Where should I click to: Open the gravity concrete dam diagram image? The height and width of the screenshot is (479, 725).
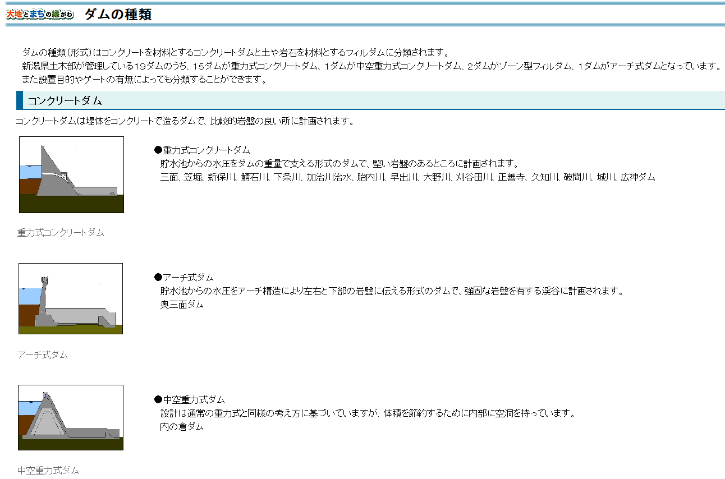coord(71,174)
